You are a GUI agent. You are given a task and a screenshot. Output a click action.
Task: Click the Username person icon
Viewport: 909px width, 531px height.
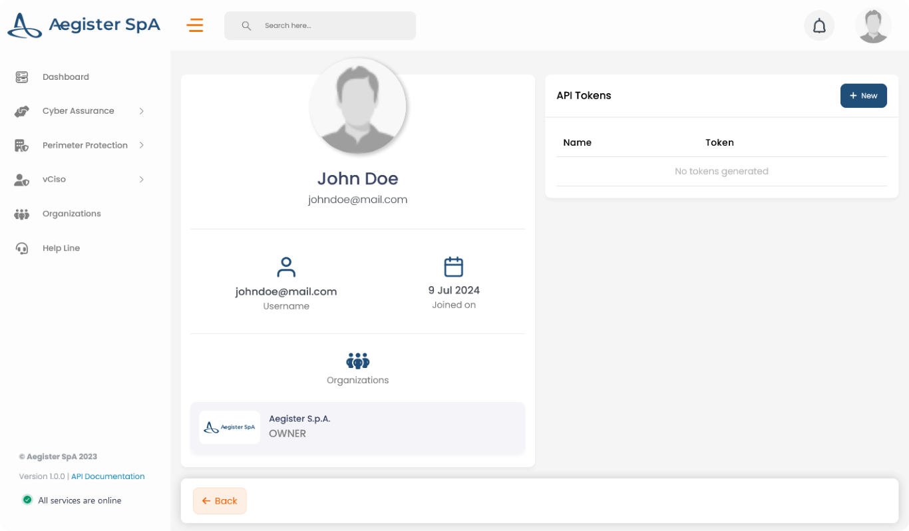tap(286, 267)
